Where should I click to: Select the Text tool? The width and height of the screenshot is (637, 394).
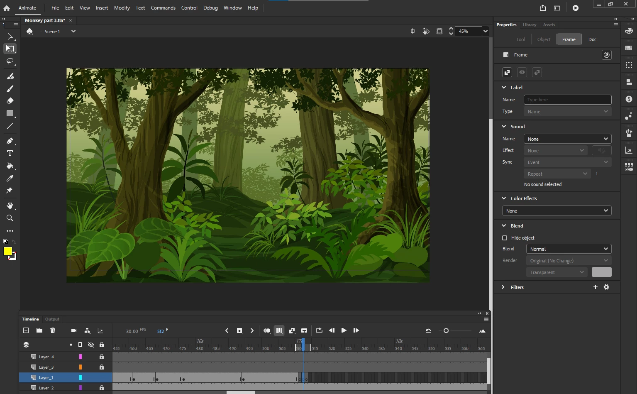10,153
